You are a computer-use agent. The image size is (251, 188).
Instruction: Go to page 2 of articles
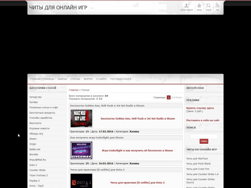(172, 97)
